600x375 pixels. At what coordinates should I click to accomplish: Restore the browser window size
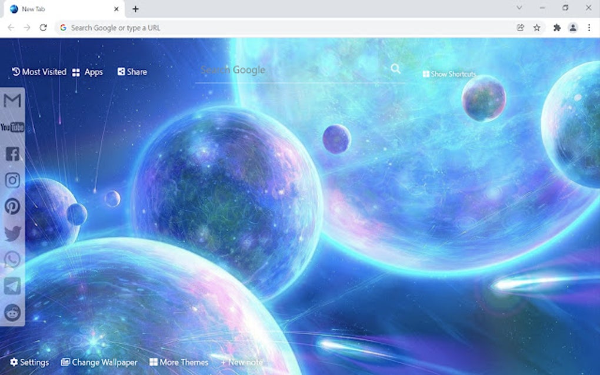click(565, 8)
